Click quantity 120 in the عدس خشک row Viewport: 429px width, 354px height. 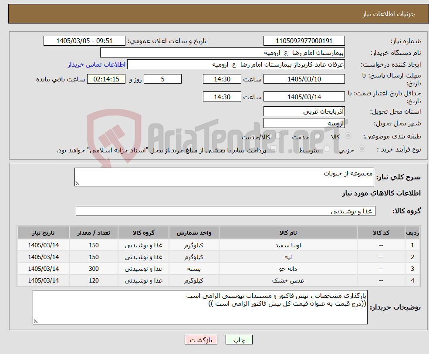click(94, 281)
